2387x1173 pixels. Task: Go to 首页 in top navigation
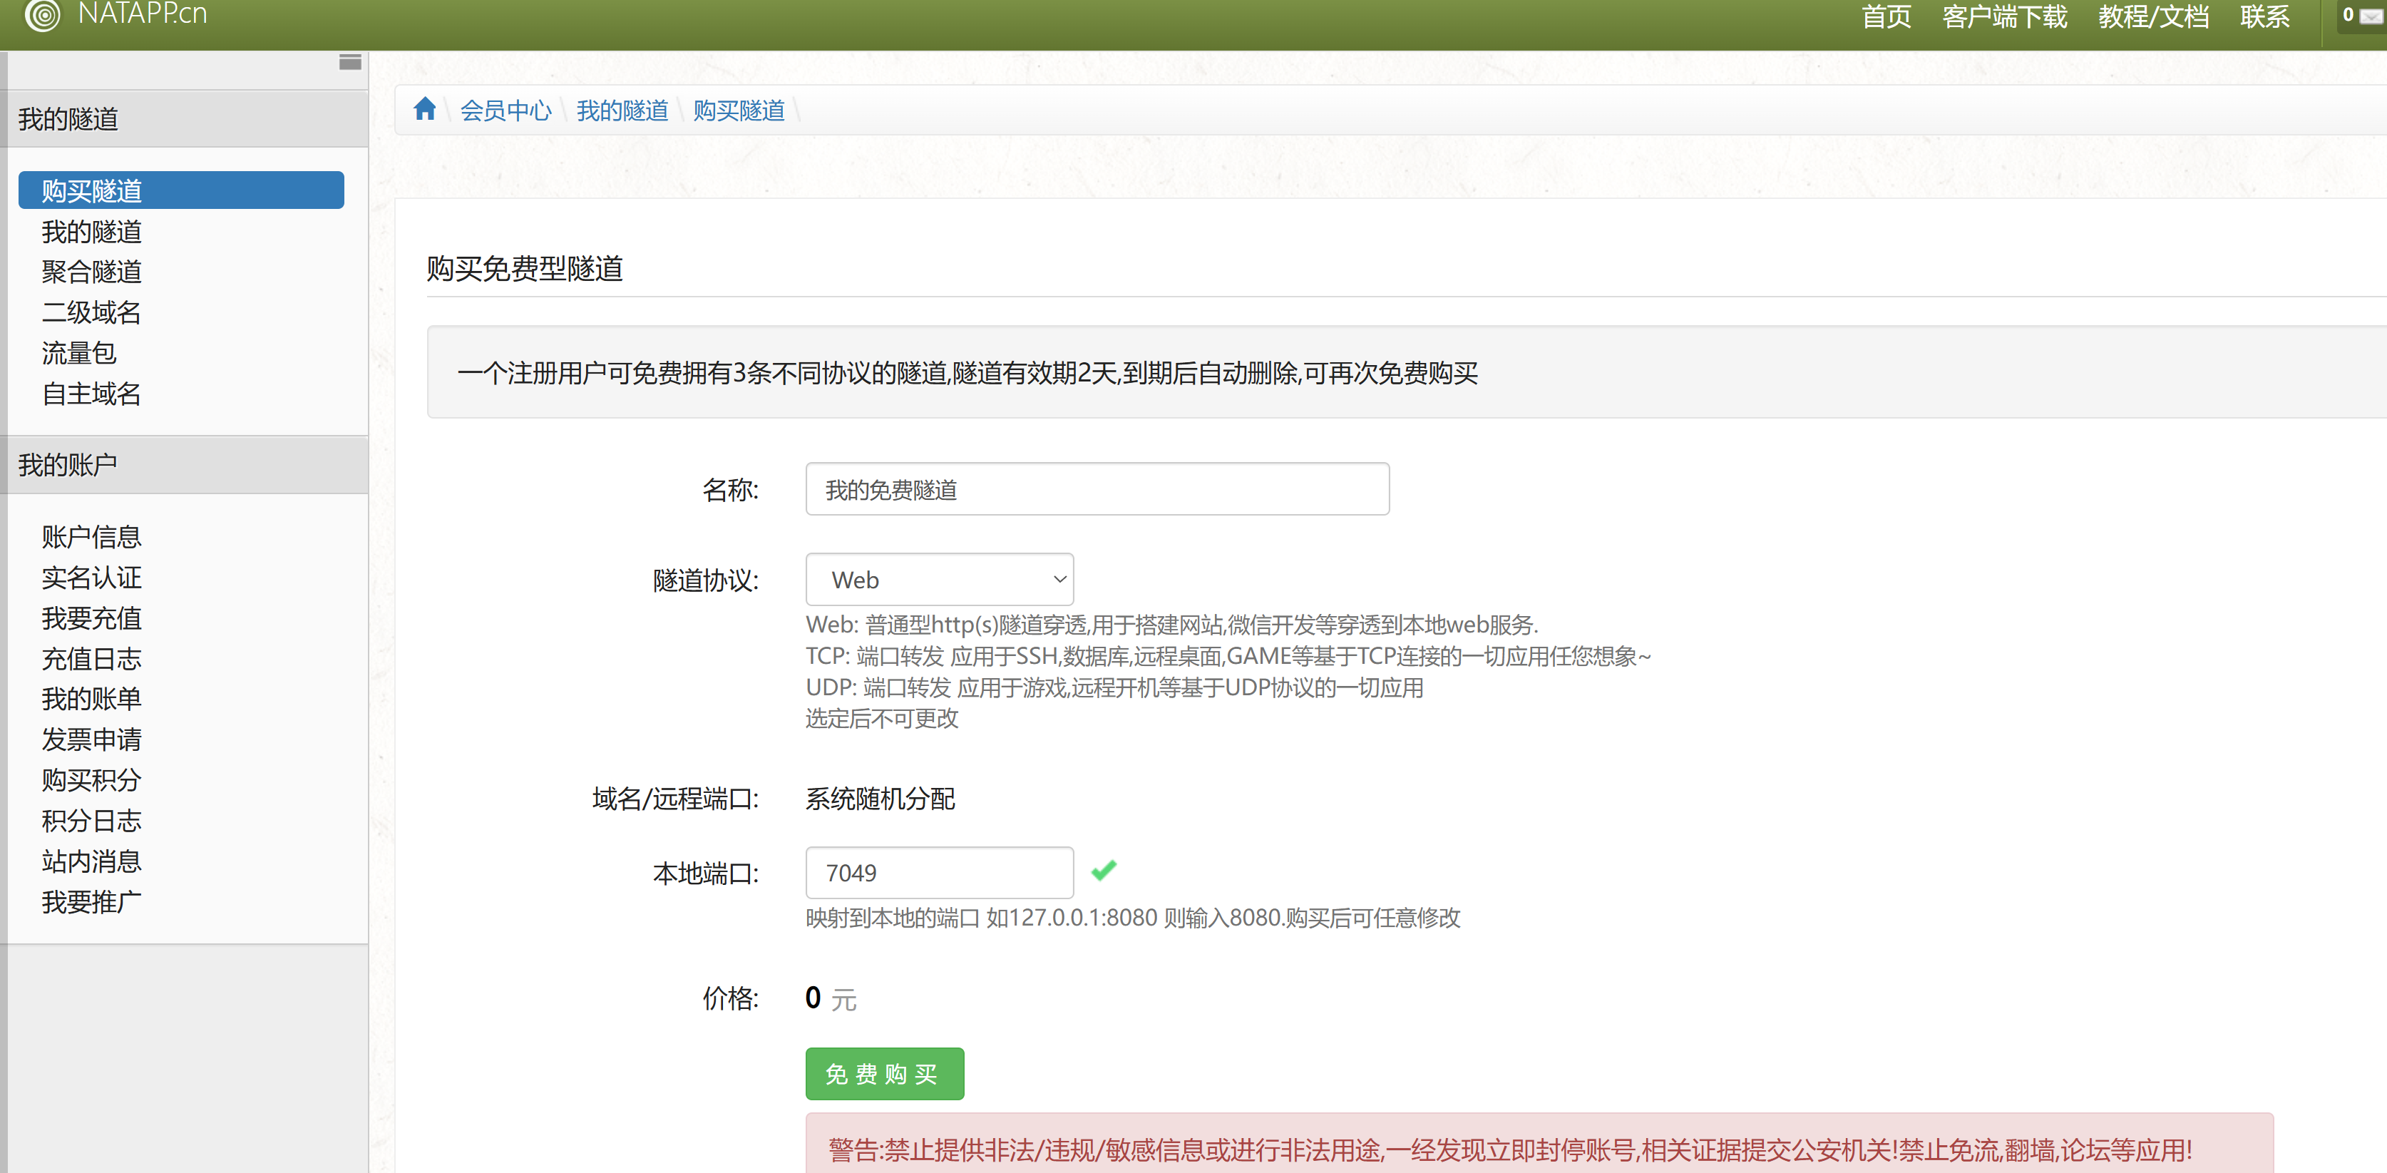click(1886, 16)
